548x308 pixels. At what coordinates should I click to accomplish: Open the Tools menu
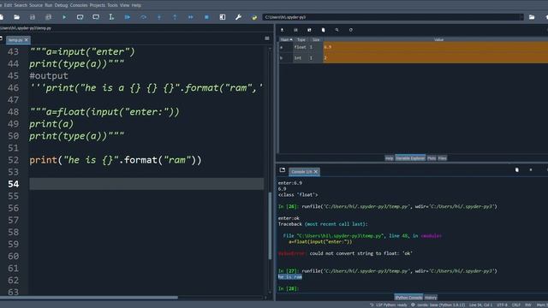[x=112, y=5]
